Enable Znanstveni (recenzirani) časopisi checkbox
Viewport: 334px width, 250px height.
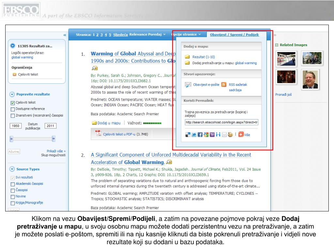(13, 116)
